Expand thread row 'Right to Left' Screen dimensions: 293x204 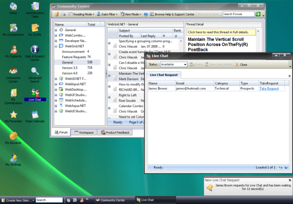pyautogui.click(x=110, y=97)
